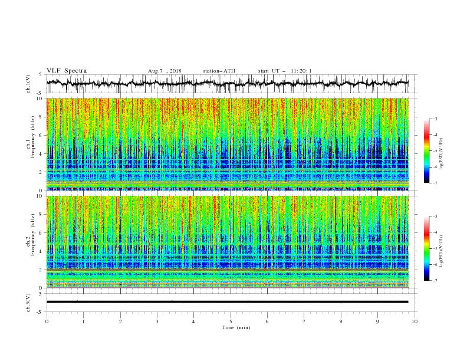
Task: Click the time axis tick label "7"
Action: (304, 321)
